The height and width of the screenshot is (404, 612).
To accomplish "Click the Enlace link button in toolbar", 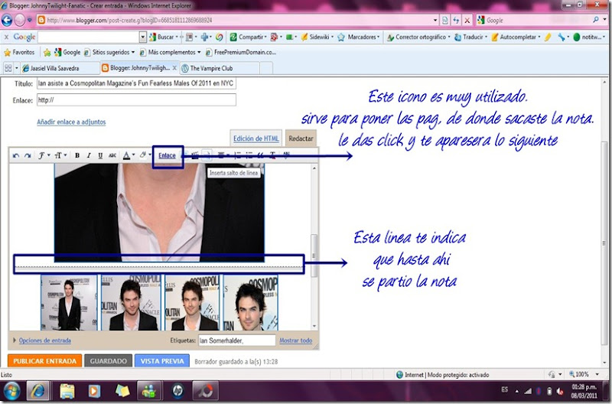I will point(167,155).
